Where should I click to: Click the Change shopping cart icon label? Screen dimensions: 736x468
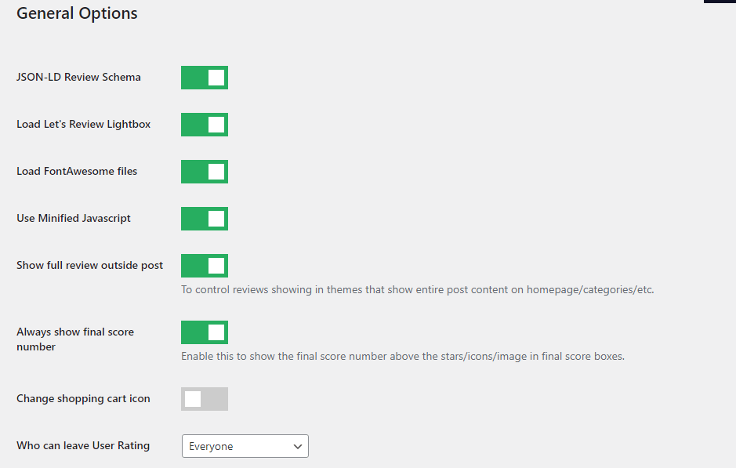pos(83,398)
